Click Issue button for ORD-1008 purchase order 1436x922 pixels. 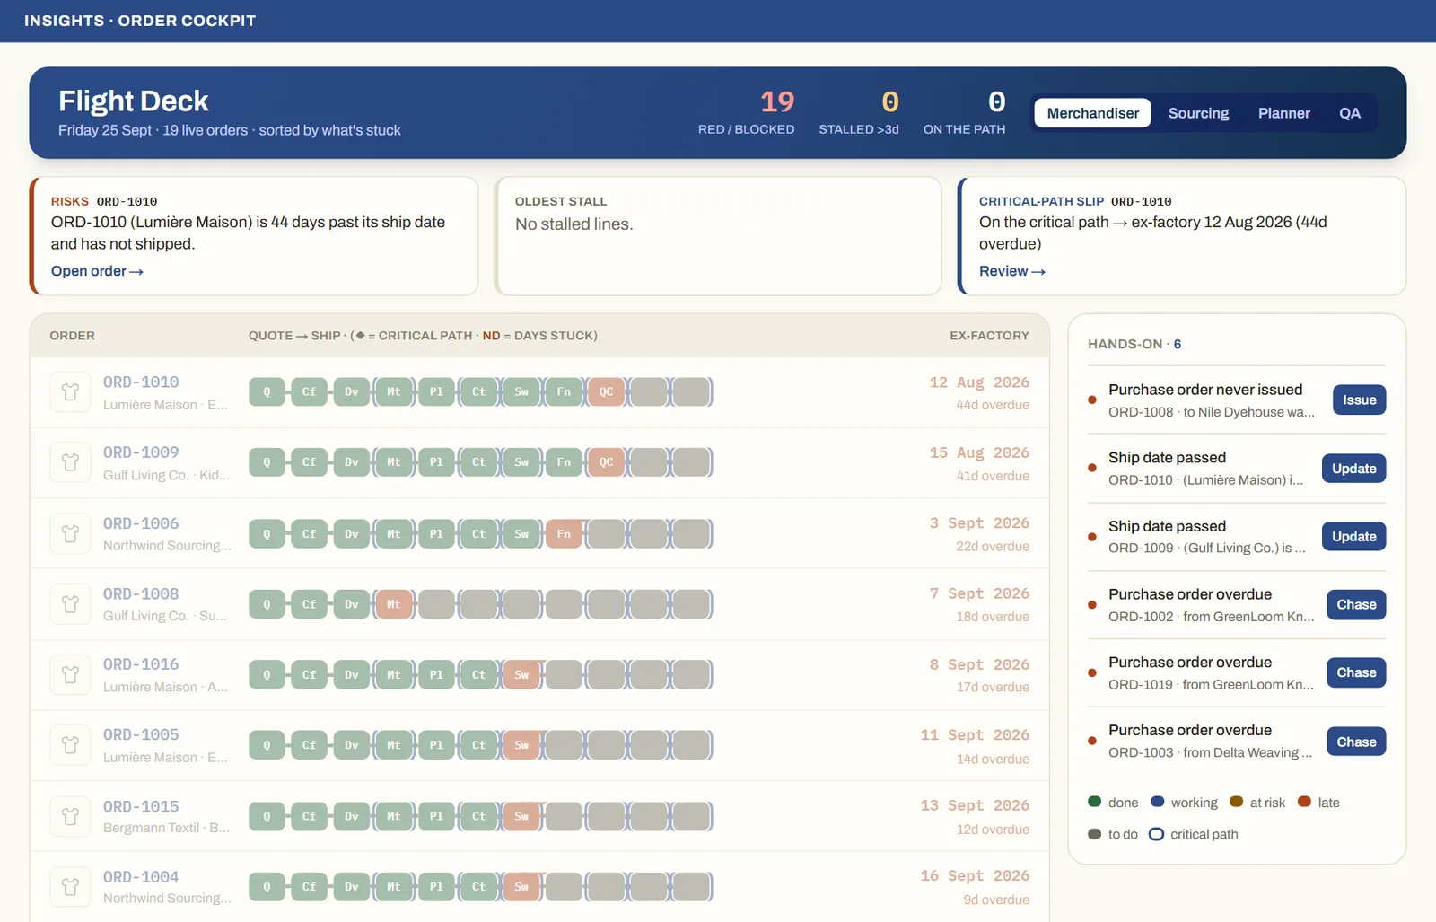pyautogui.click(x=1359, y=400)
